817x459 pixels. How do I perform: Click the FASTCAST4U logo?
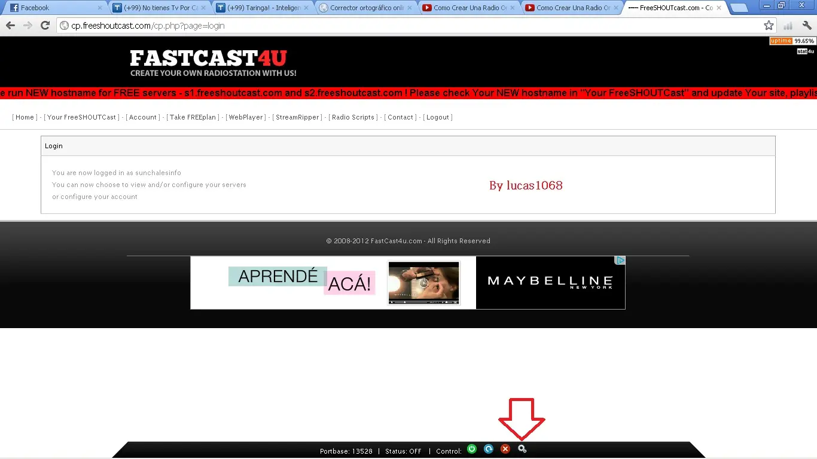point(209,58)
